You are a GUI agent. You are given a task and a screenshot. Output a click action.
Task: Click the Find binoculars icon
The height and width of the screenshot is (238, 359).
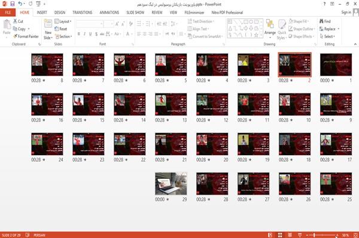321,21
